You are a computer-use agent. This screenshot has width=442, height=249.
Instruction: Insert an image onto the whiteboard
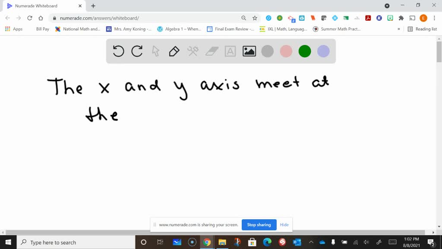[x=249, y=51]
